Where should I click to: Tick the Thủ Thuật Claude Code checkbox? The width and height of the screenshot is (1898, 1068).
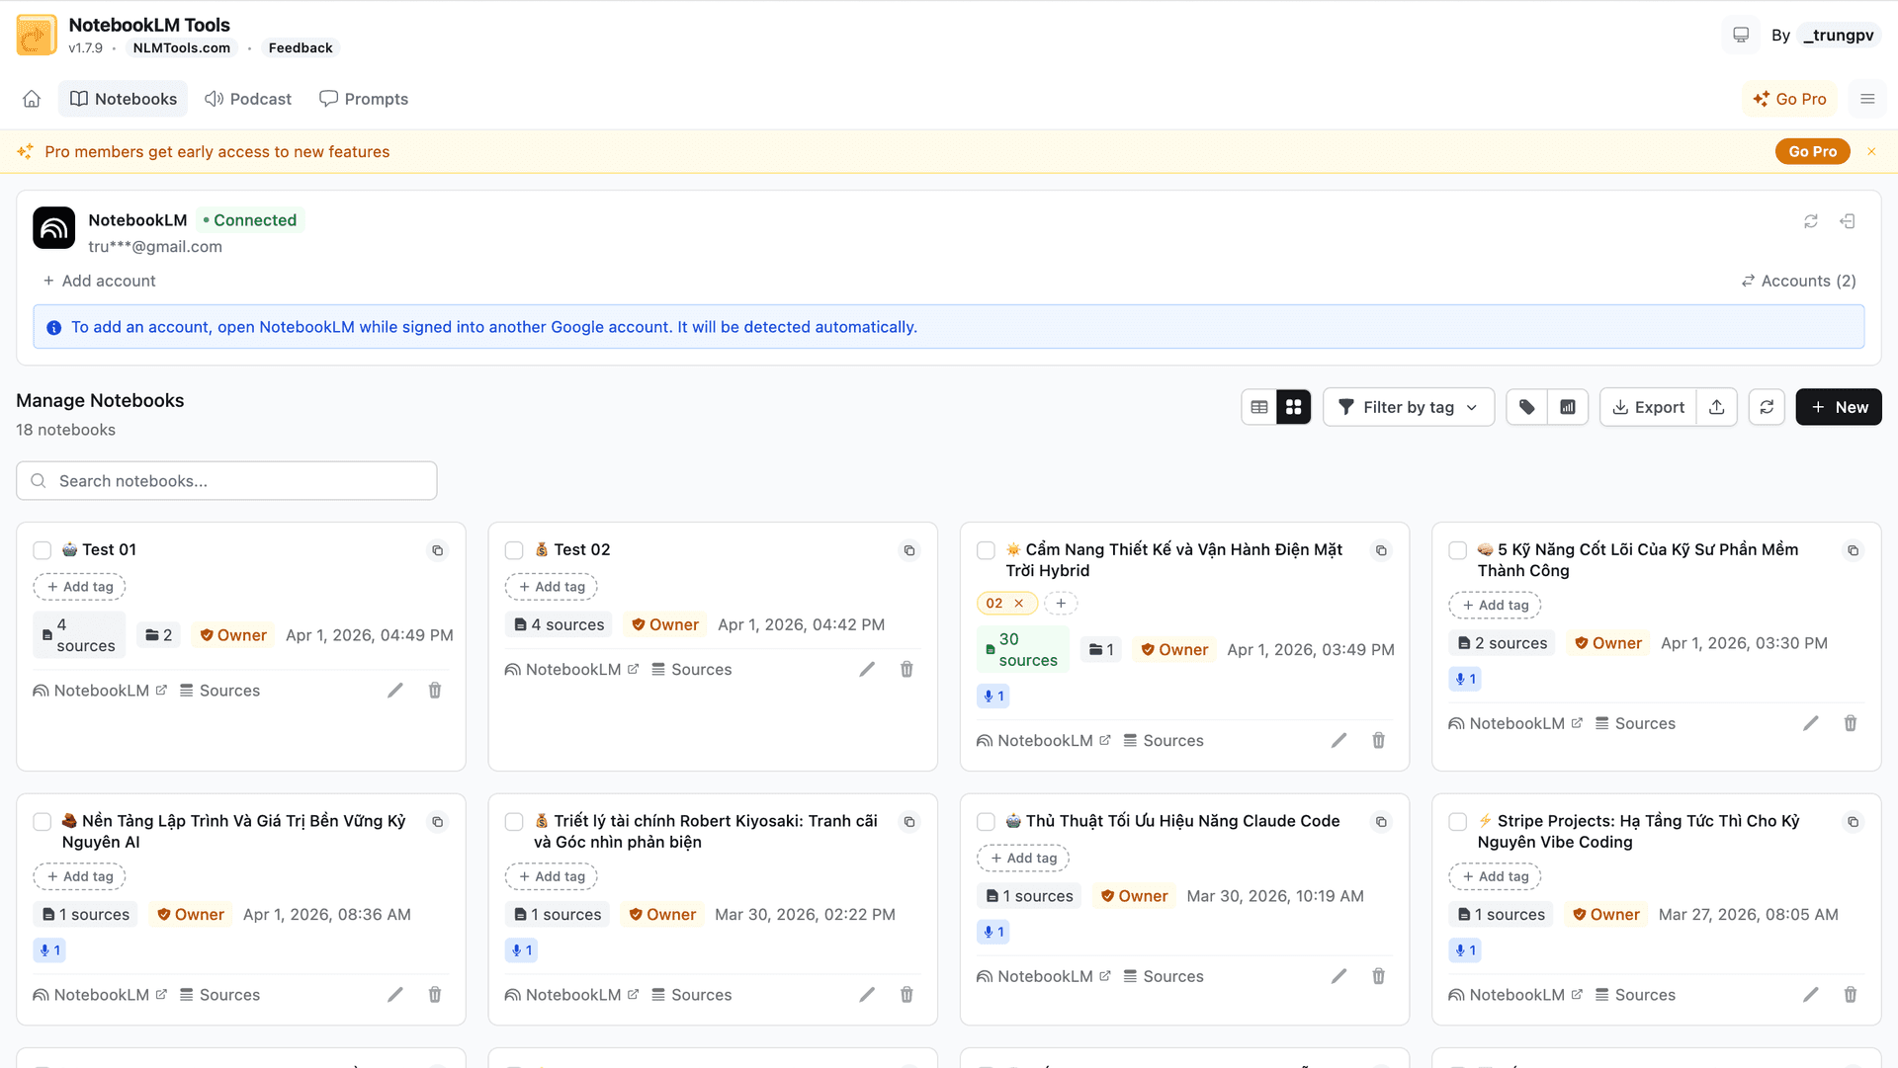point(986,821)
